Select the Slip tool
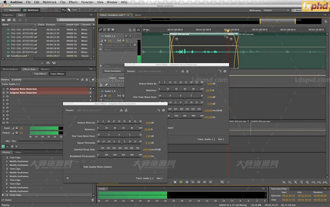 tap(75, 10)
